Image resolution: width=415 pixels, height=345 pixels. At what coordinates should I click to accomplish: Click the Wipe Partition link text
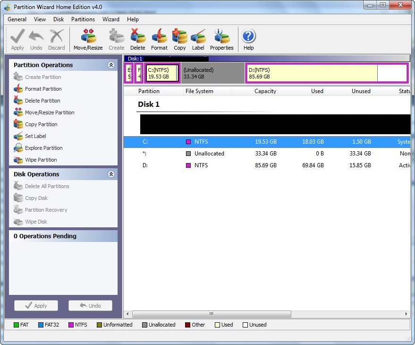41,160
